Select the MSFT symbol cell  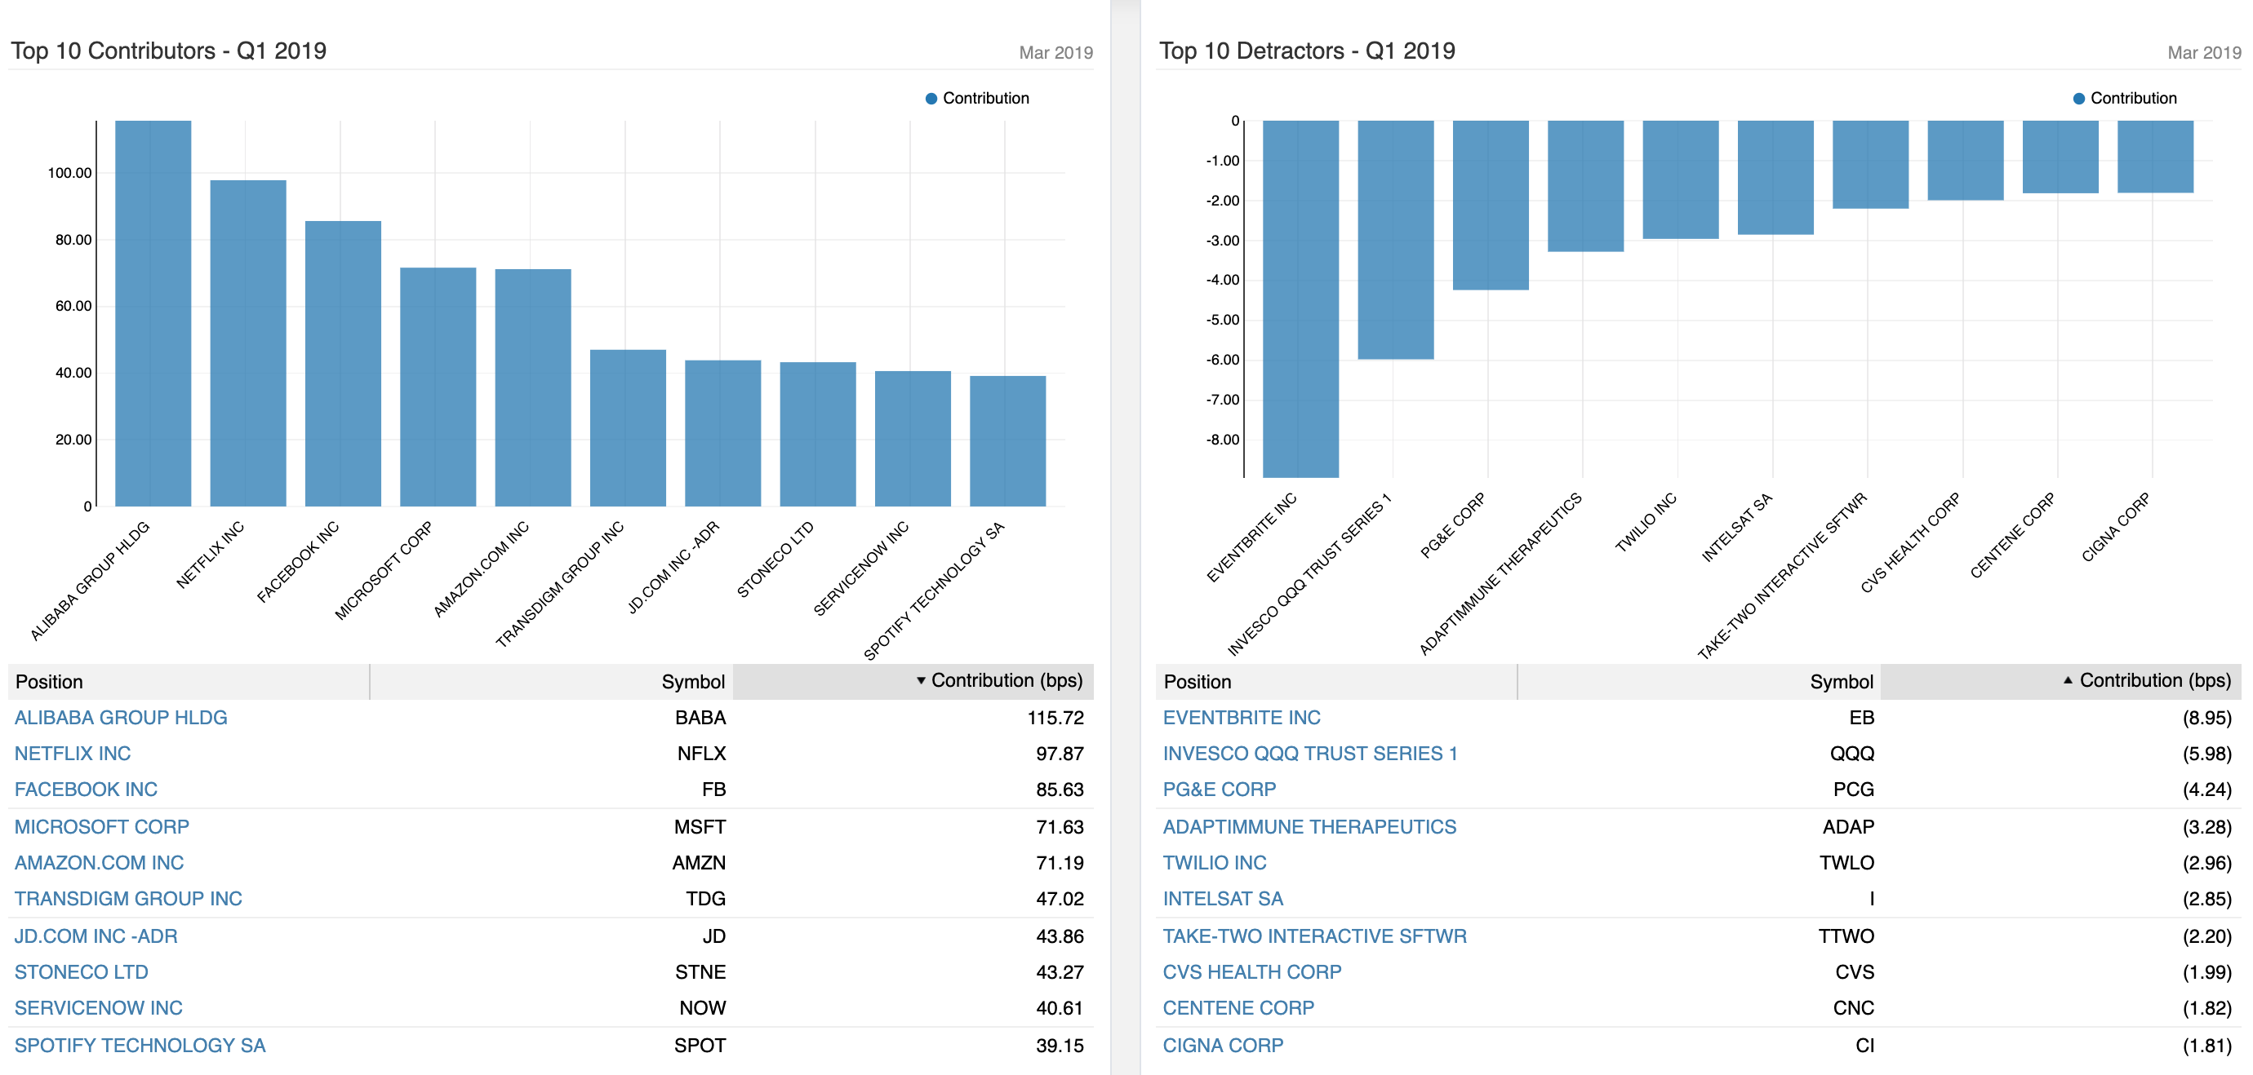pos(700,827)
